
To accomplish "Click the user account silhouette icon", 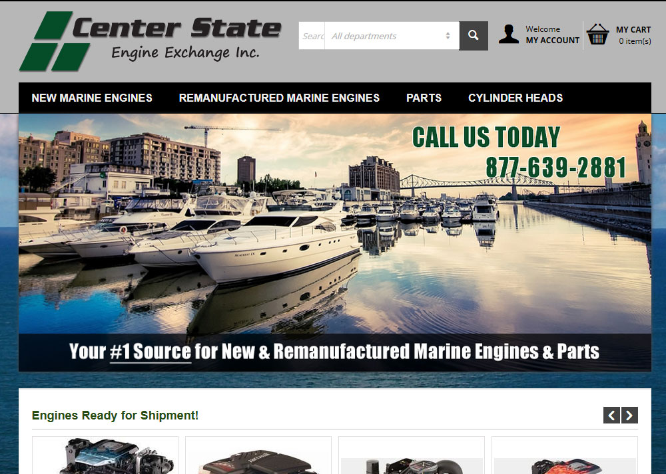I will [x=508, y=35].
